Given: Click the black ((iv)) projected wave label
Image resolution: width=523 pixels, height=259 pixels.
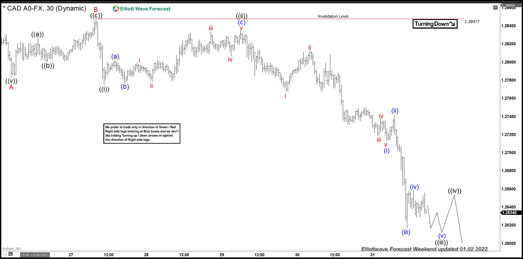Looking at the screenshot, I should 455,191.
